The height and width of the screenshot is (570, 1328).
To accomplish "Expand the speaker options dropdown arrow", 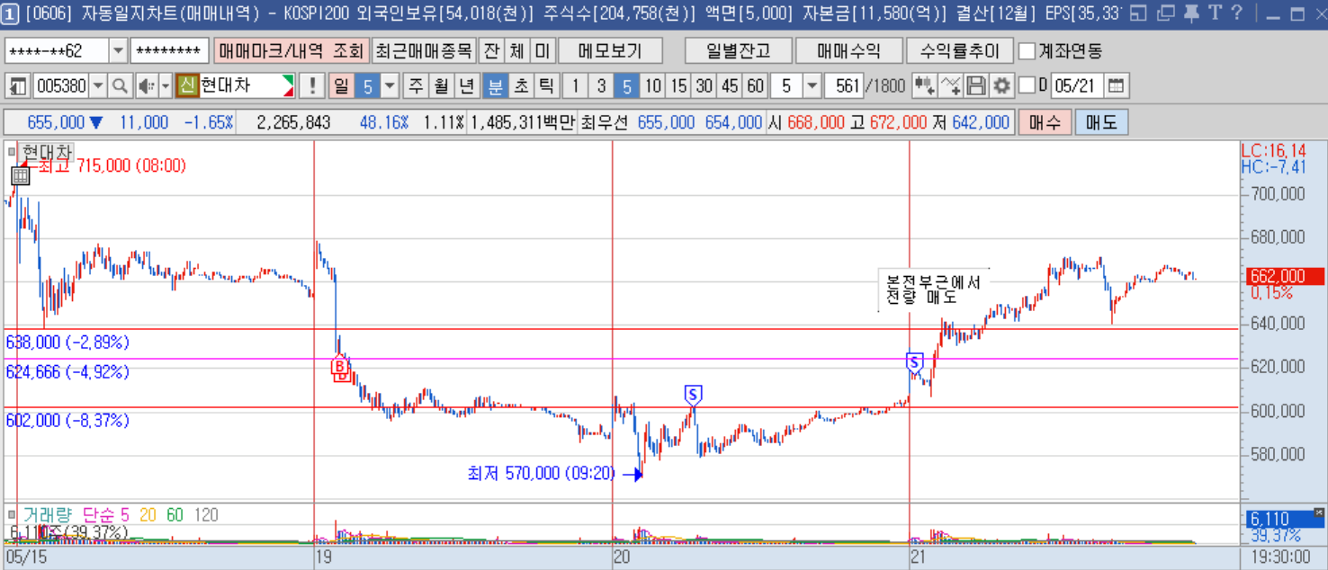I will tap(165, 86).
